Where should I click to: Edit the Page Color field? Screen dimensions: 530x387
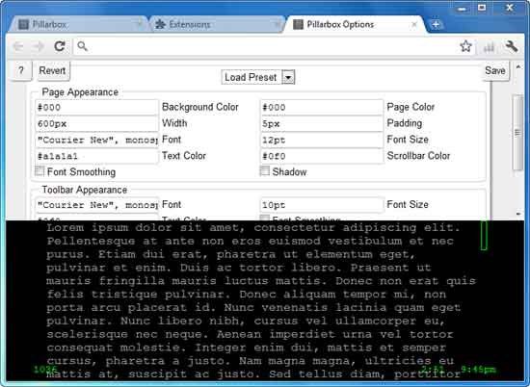point(322,108)
